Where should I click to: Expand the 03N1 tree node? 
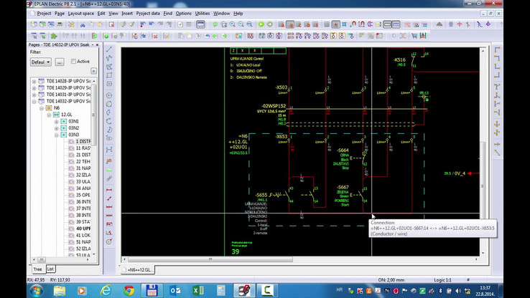point(57,122)
